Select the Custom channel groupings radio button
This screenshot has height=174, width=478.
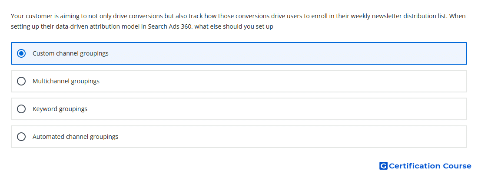tap(21, 53)
